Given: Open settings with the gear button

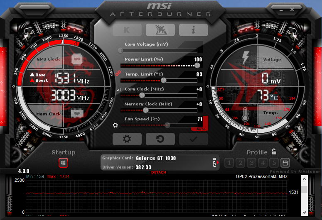Looking at the screenshot, I should tap(127, 139).
